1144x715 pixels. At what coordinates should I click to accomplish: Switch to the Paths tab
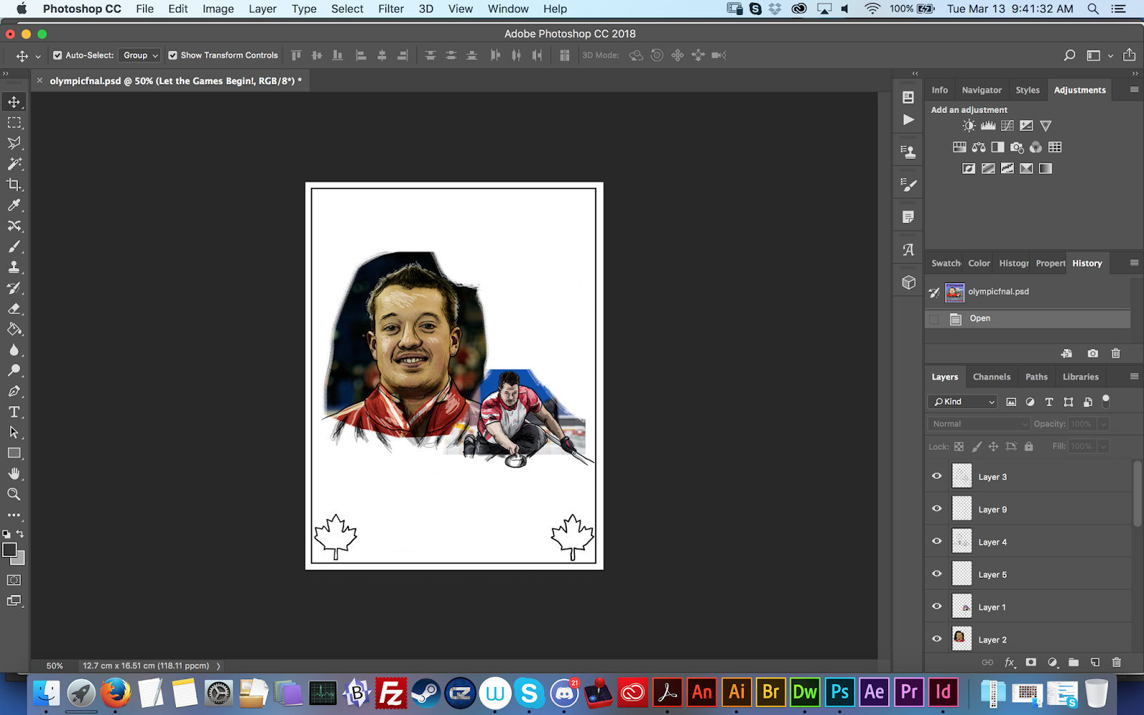point(1037,377)
